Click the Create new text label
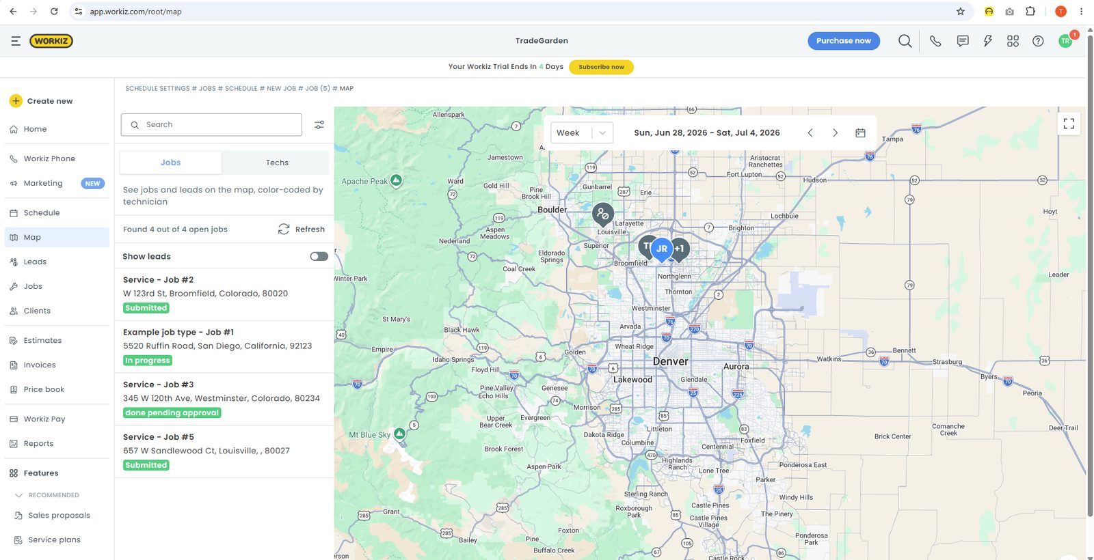This screenshot has height=560, width=1094. point(50,101)
